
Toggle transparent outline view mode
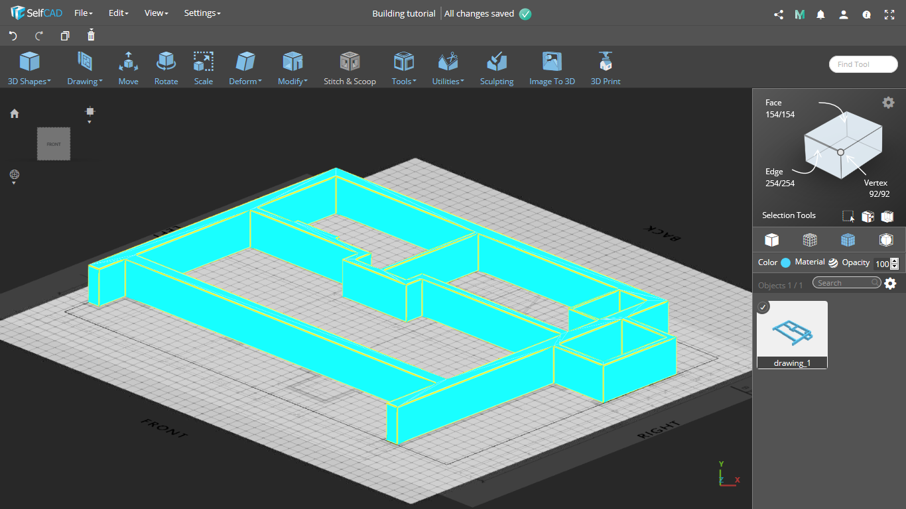click(886, 239)
